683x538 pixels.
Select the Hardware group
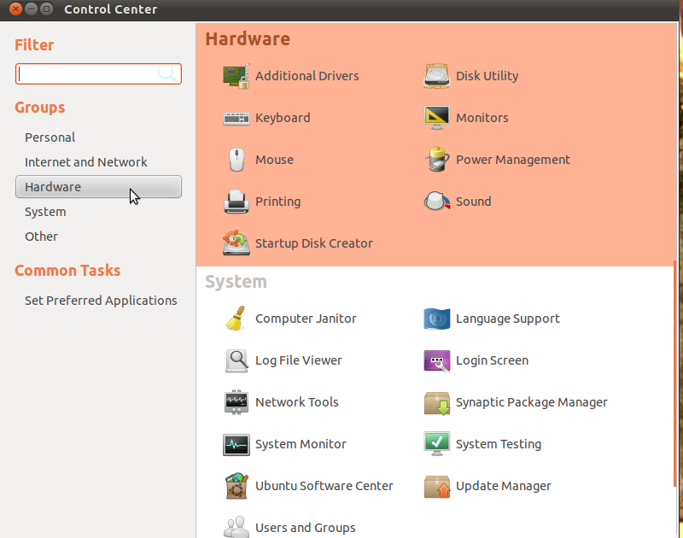[x=98, y=187]
